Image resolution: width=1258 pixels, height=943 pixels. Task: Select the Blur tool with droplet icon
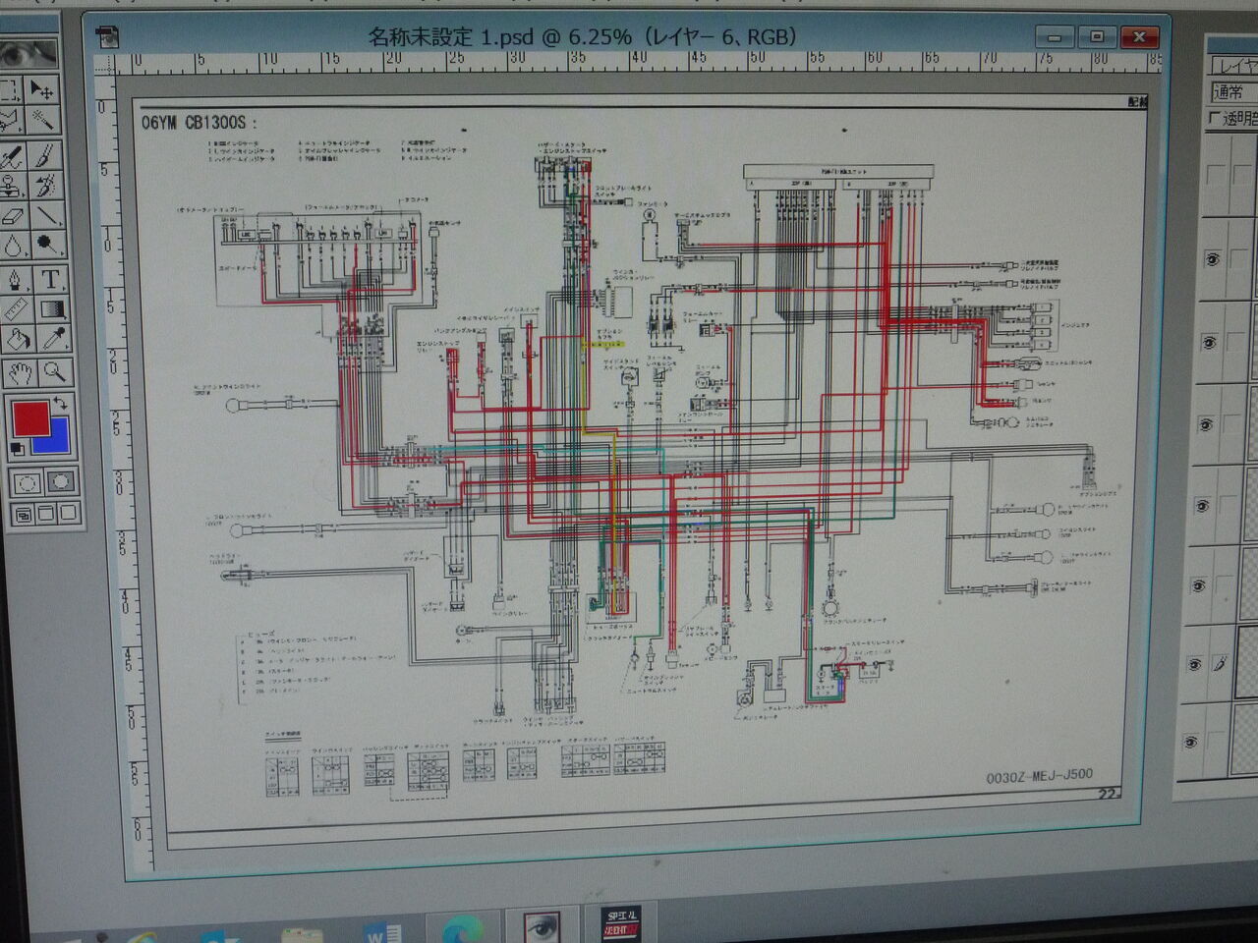[14, 246]
